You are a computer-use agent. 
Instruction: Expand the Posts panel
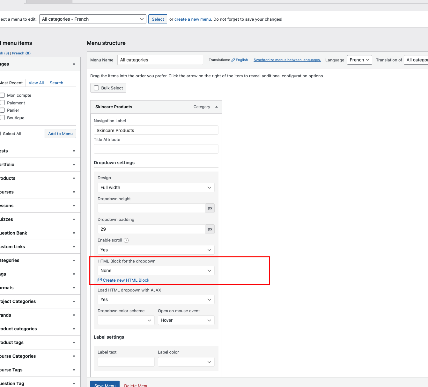(x=74, y=151)
